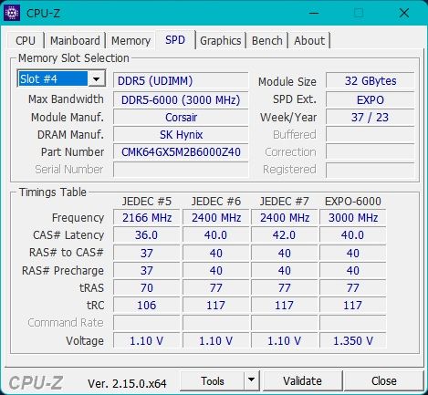Screen dimensions: 428x395
Task: Click the 36.0 CAS# Latency cell
Action: point(147,235)
